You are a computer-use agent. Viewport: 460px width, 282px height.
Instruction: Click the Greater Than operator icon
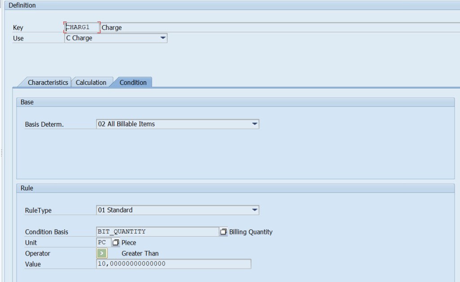[101, 253]
